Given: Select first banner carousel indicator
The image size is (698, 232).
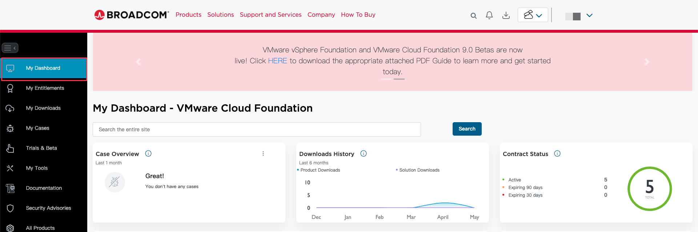Looking at the screenshot, I should tap(386, 79).
